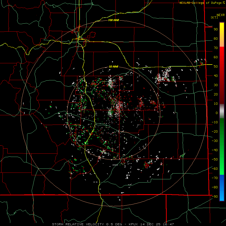
Task: Click the 50 value on the velocity scale
Action: click(216, 67)
